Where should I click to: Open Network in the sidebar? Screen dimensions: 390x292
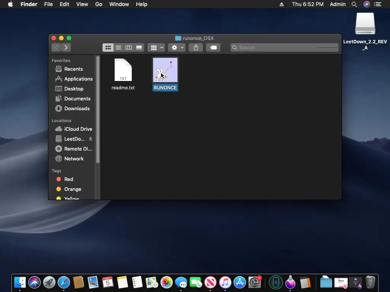coord(73,159)
